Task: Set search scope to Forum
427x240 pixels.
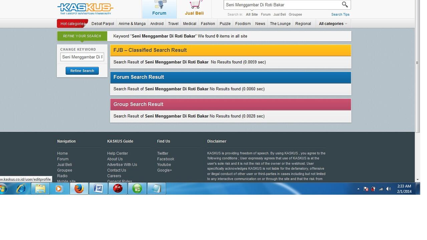Action: [266, 14]
